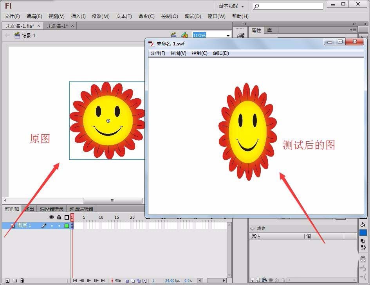Open 视图(V) menu in Flash main window
Image resolution: width=370 pixels, height=285 pixels.
[x=56, y=16]
